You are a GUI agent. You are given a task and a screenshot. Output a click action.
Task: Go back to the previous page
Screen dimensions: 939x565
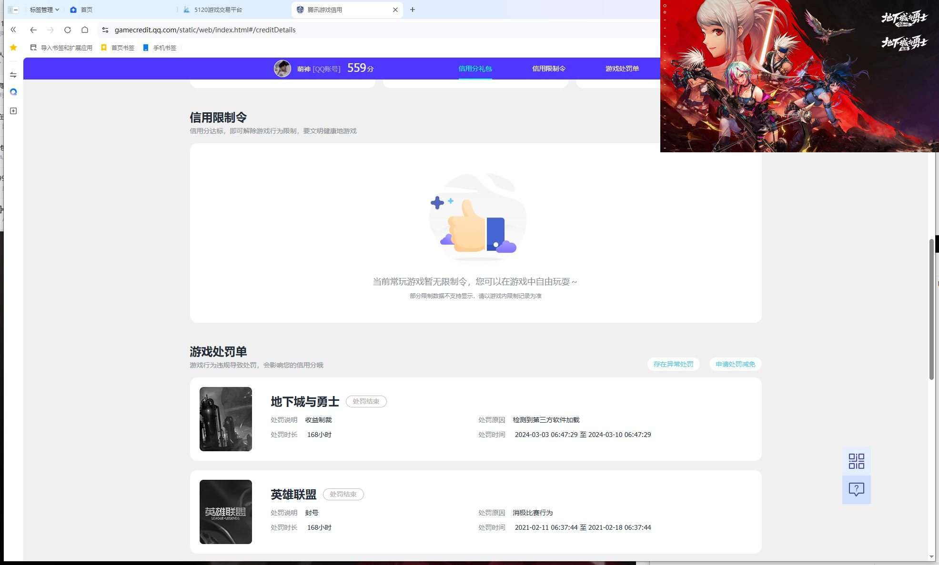click(x=33, y=30)
